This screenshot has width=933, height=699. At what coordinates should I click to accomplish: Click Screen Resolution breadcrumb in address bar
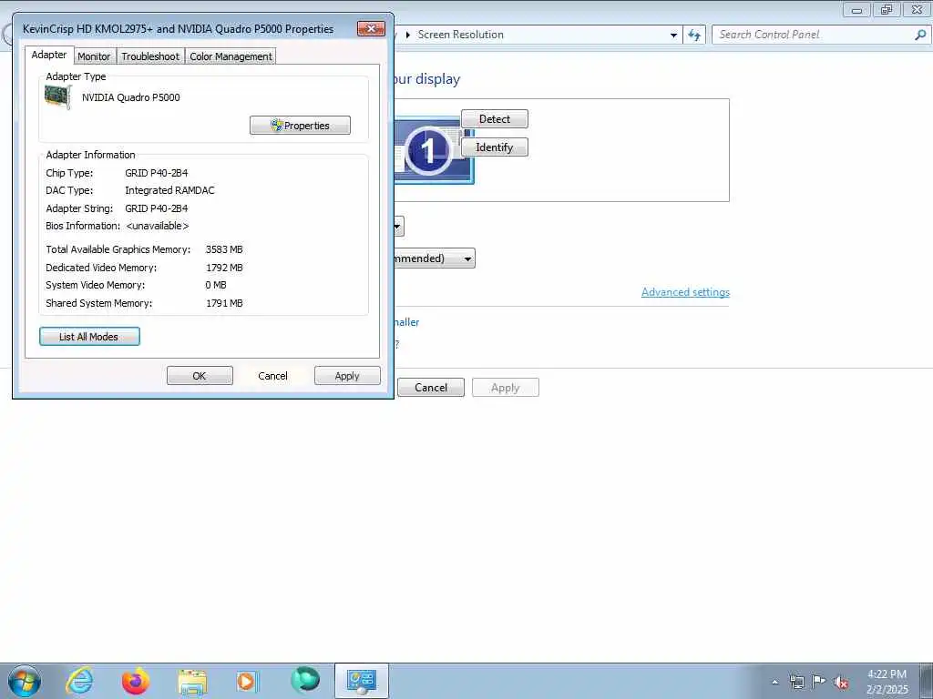460,35
